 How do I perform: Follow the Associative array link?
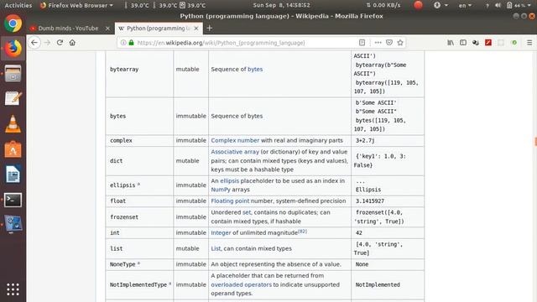click(x=235, y=152)
